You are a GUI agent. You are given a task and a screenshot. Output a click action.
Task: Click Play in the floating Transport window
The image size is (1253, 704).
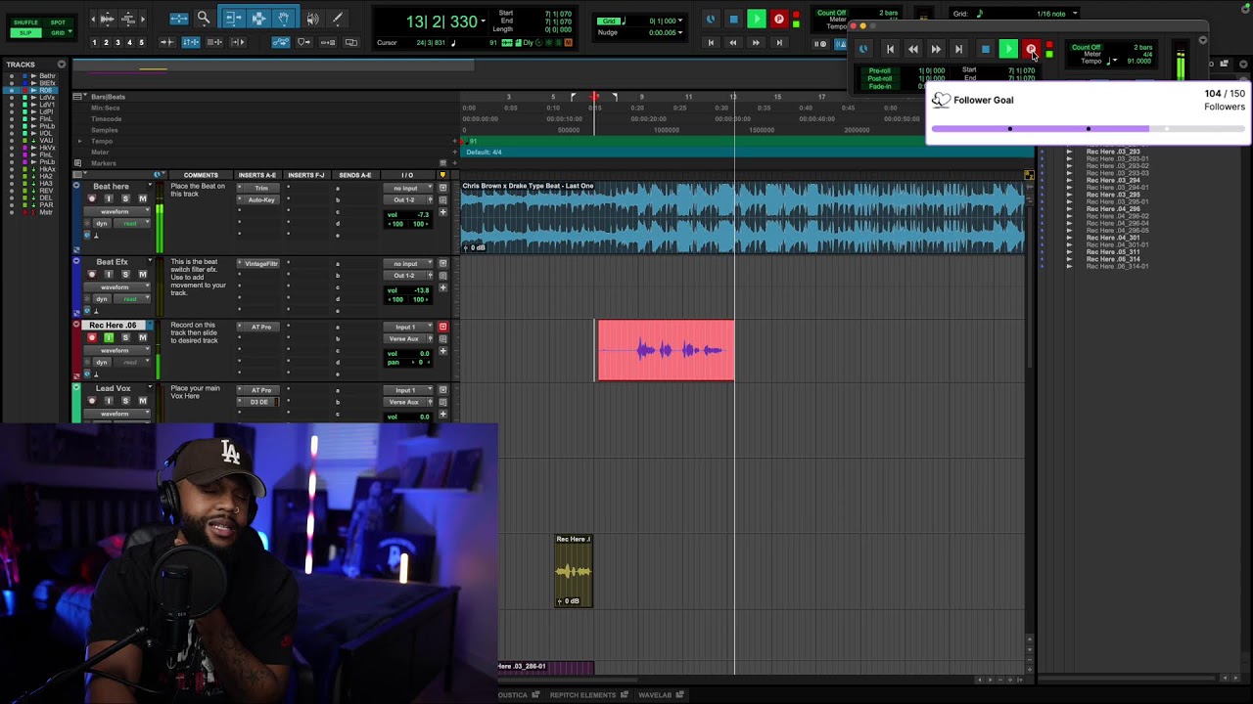tap(1008, 49)
